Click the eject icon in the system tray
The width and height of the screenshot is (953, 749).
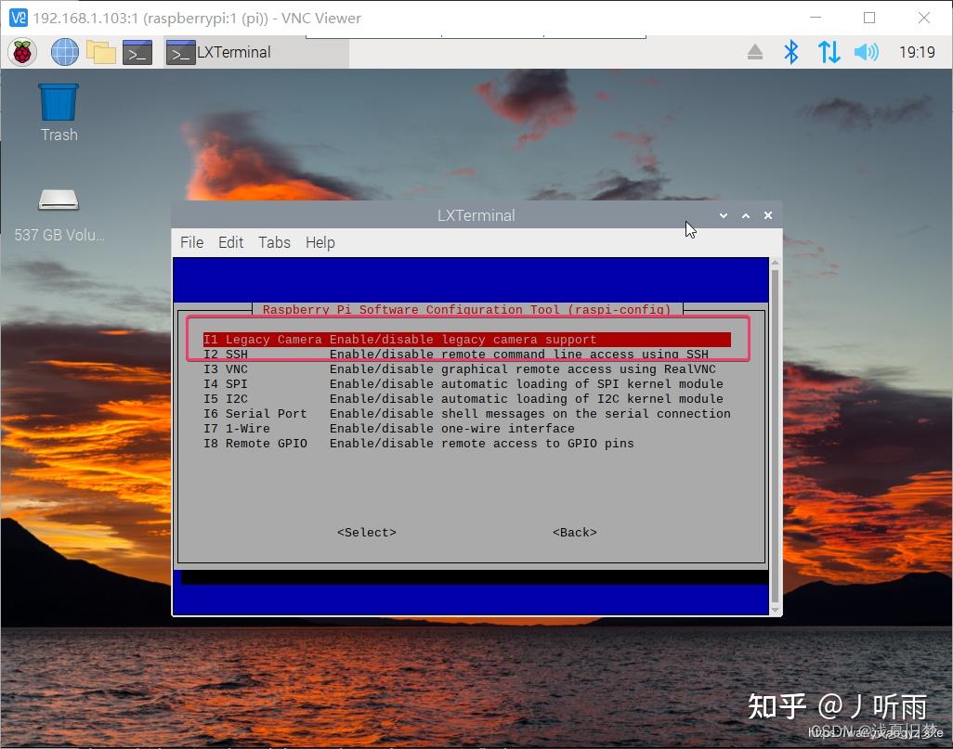[754, 52]
